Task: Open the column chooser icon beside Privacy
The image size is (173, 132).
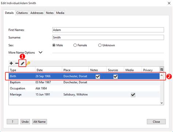Action: [x=162, y=69]
